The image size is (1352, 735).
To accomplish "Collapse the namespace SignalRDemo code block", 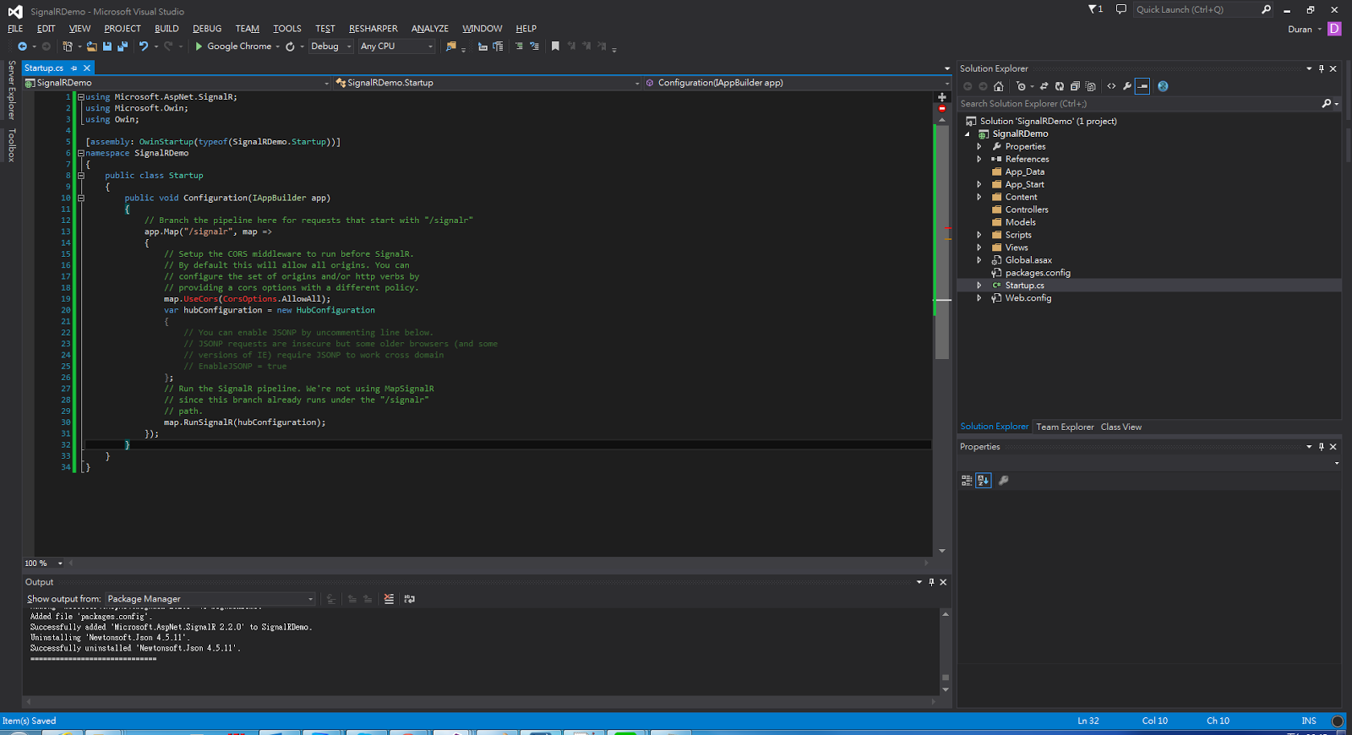I will coord(81,153).
